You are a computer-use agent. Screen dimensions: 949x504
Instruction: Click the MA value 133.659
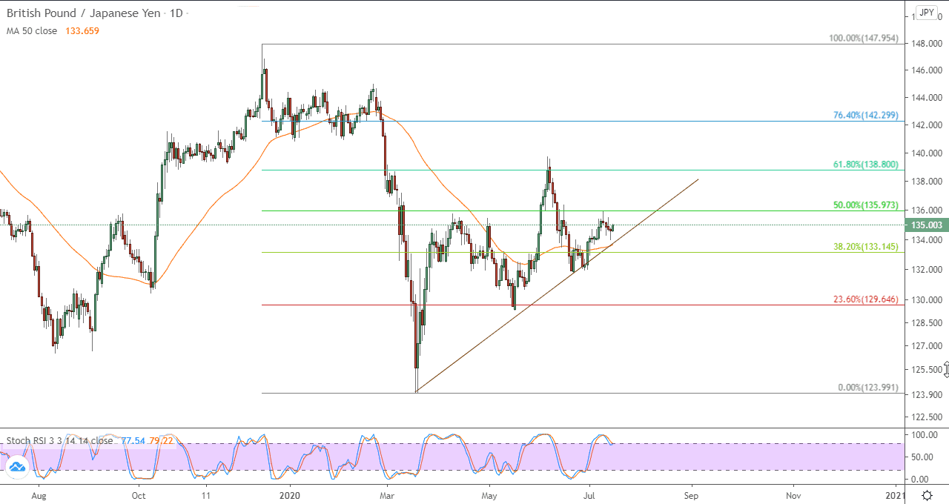[x=82, y=31]
